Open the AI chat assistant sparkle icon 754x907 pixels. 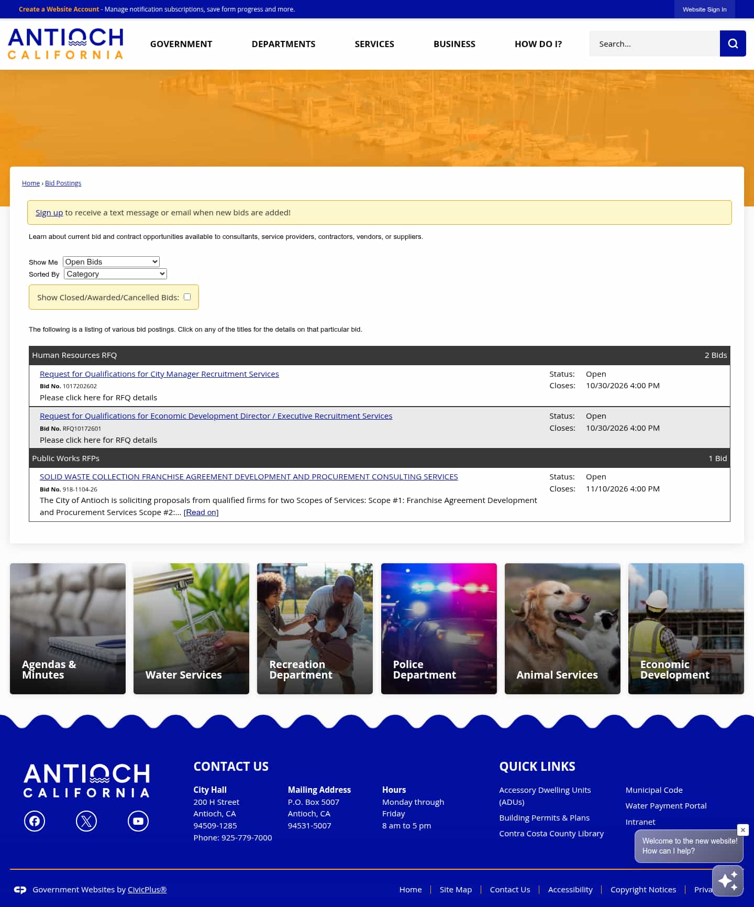[x=728, y=881]
